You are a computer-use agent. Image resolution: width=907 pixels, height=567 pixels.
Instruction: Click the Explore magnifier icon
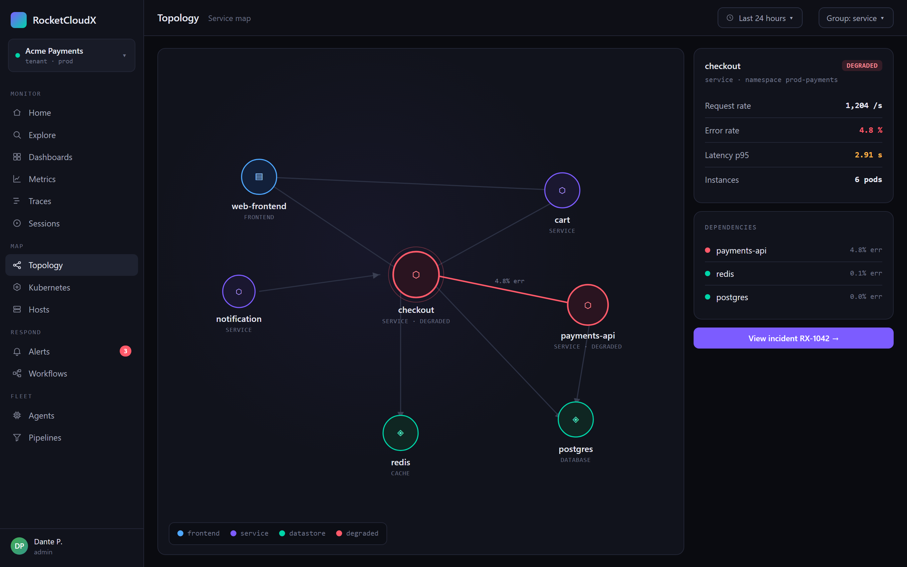17,135
